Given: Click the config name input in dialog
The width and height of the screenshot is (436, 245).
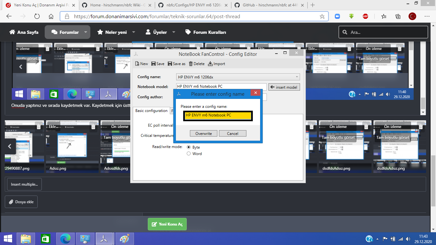Looking at the screenshot, I should point(218,116).
